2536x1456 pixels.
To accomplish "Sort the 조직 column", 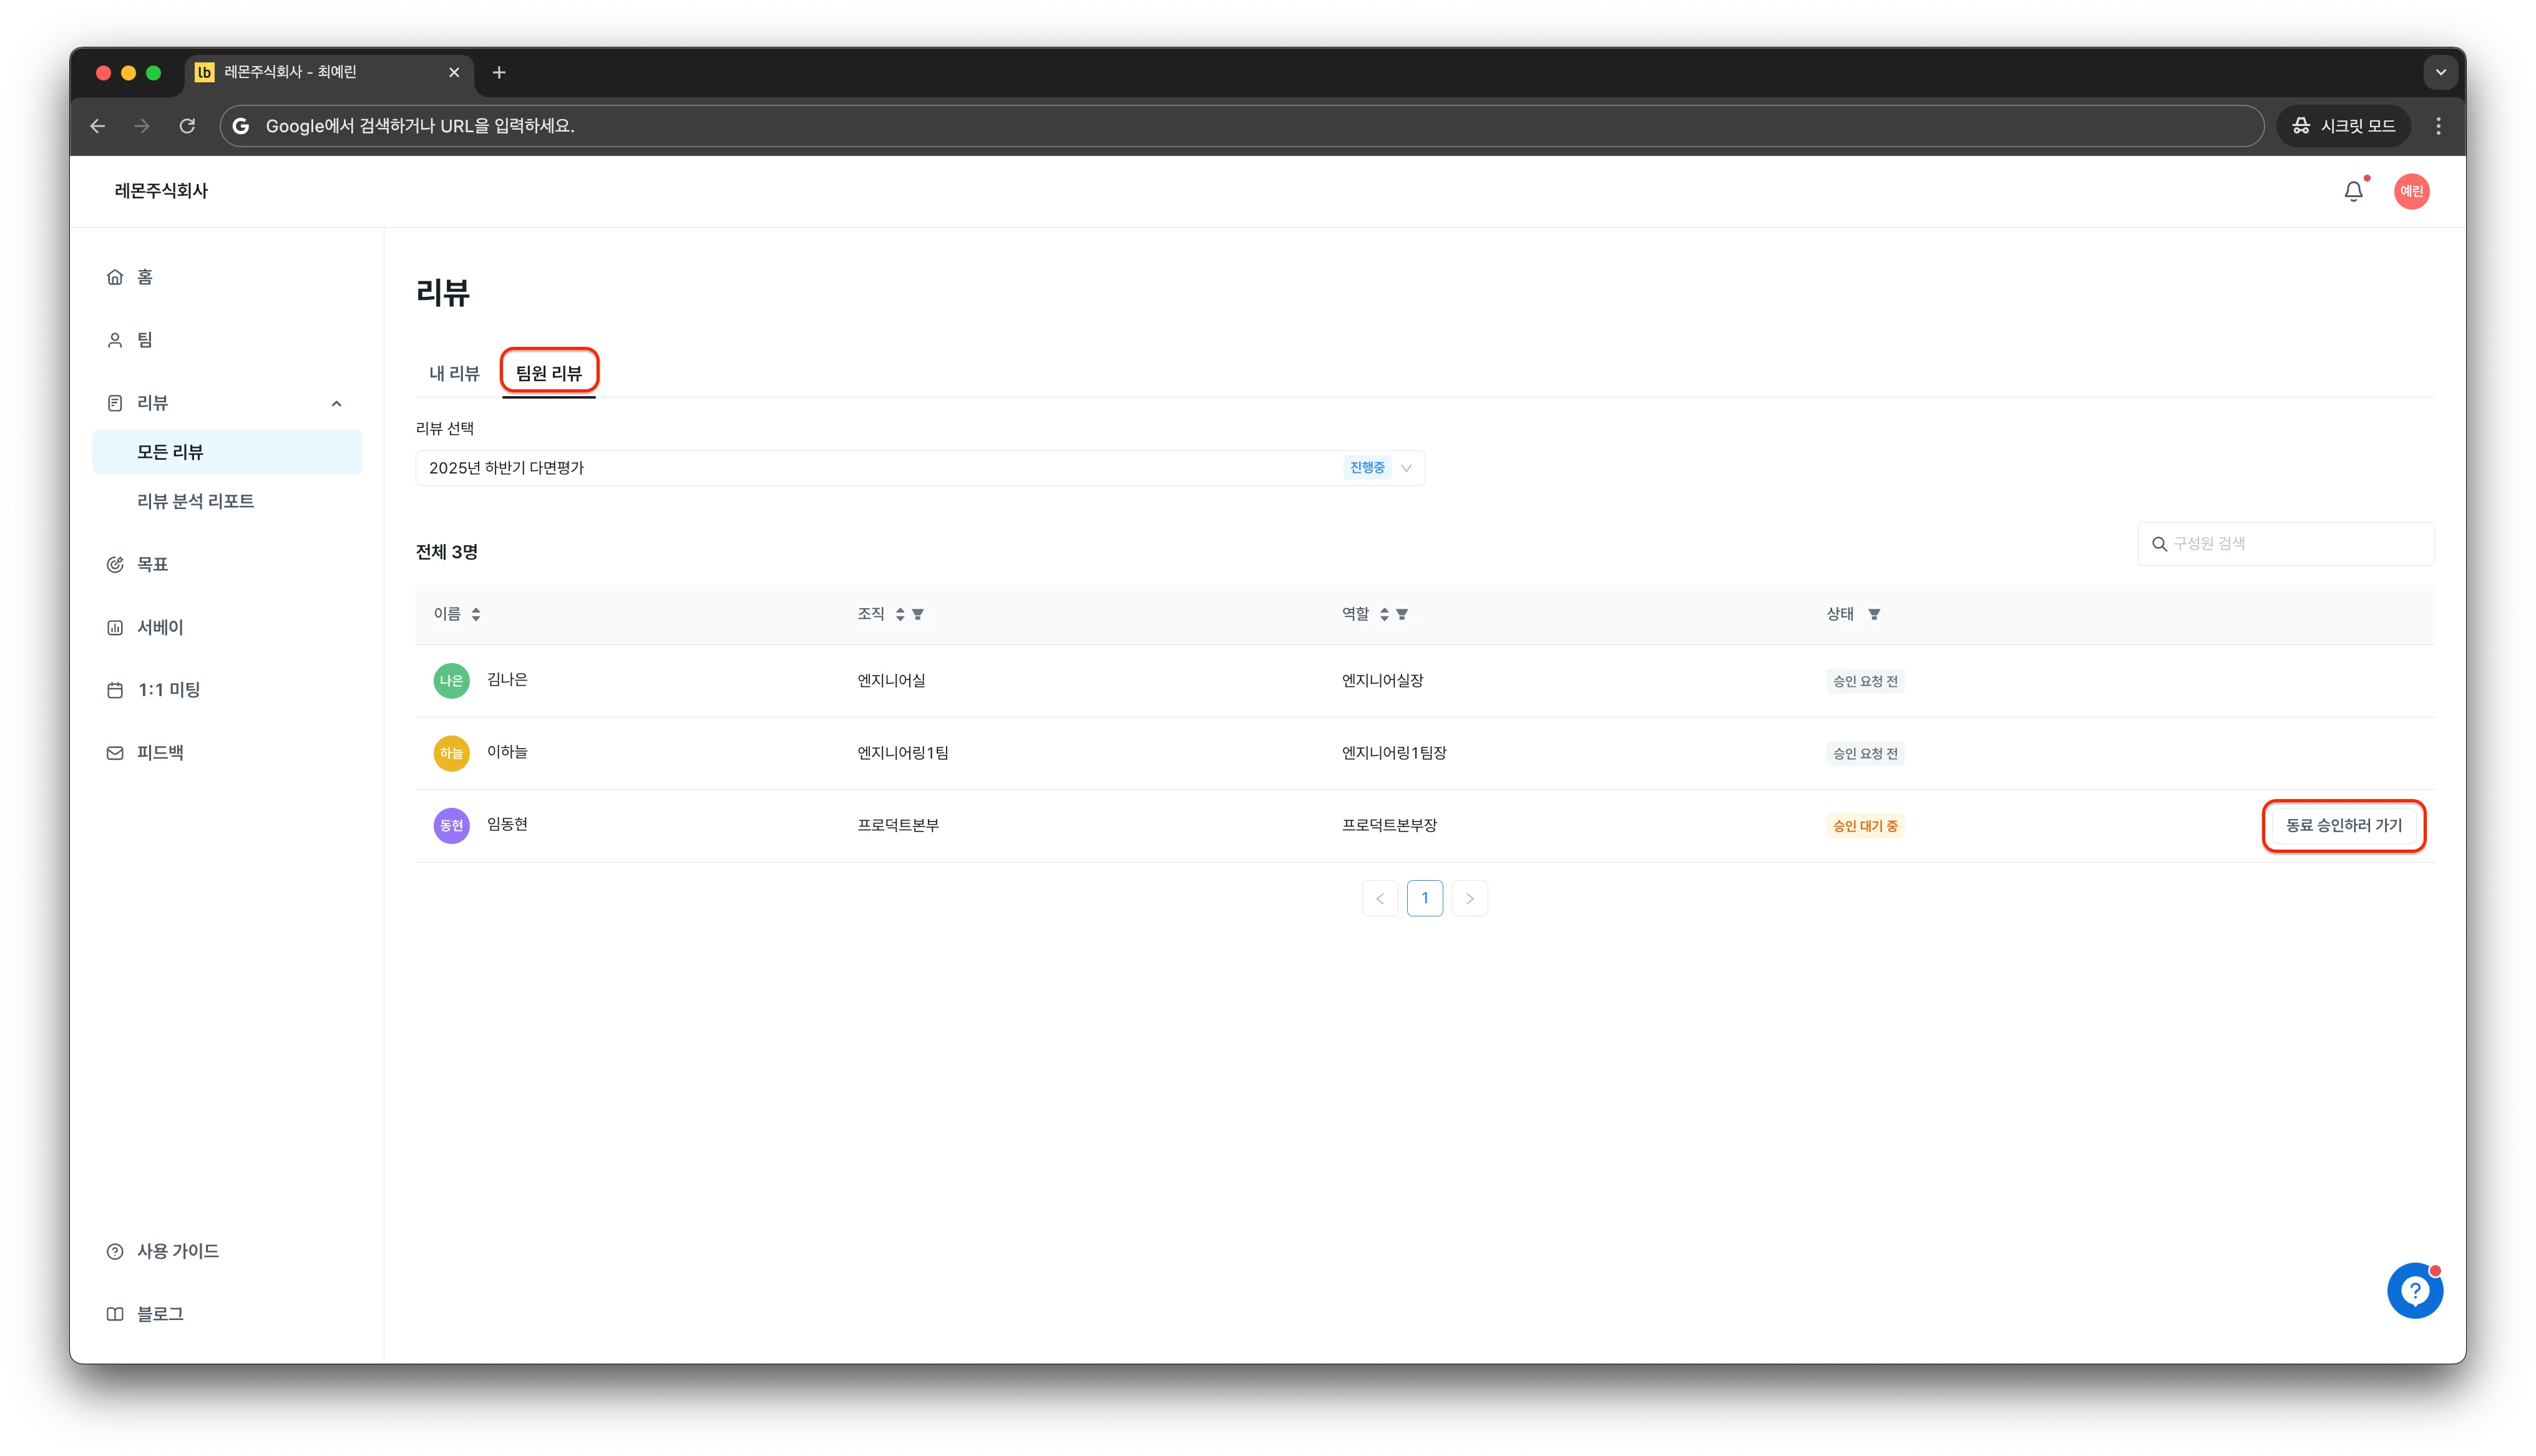I will click(900, 615).
